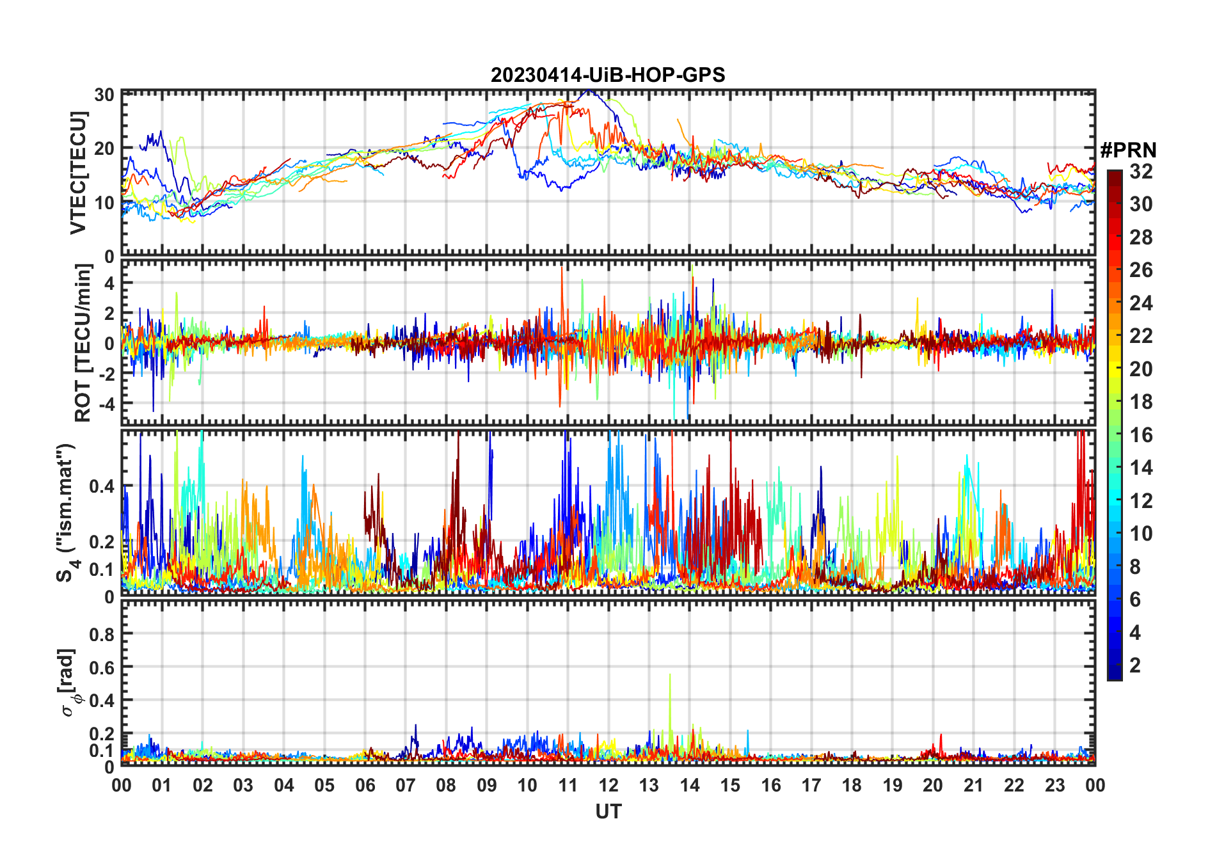The height and width of the screenshot is (851, 1217).
Task: Click colorbar tick label 6
Action: [1135, 600]
